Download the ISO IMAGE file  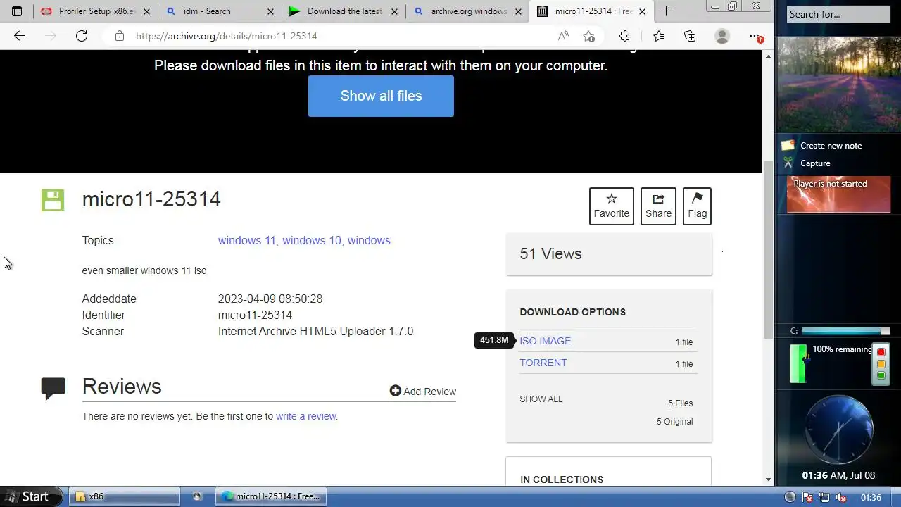pyautogui.click(x=546, y=341)
